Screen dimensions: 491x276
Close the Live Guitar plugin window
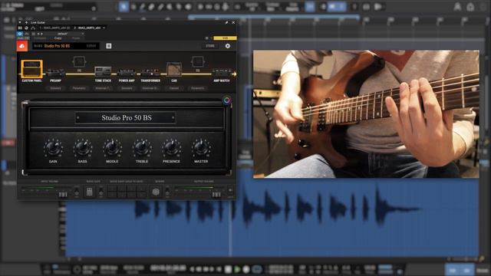(233, 22)
